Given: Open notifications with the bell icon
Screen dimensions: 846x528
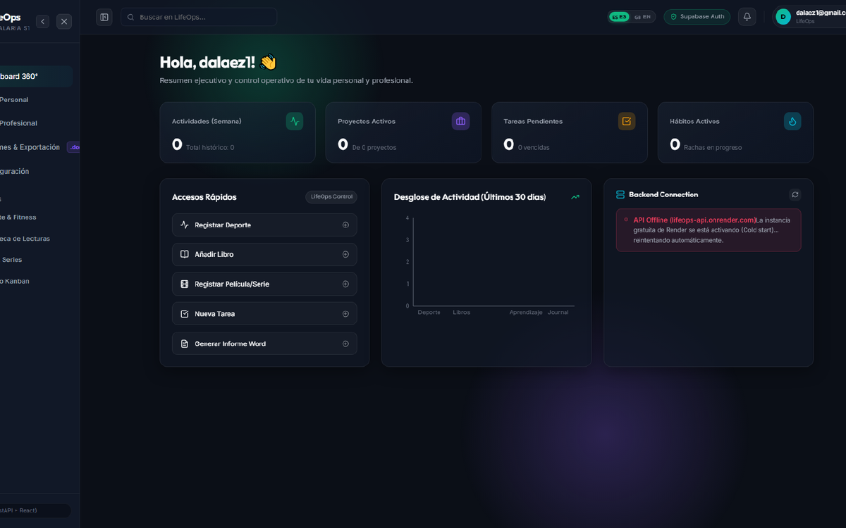Looking at the screenshot, I should tap(747, 17).
